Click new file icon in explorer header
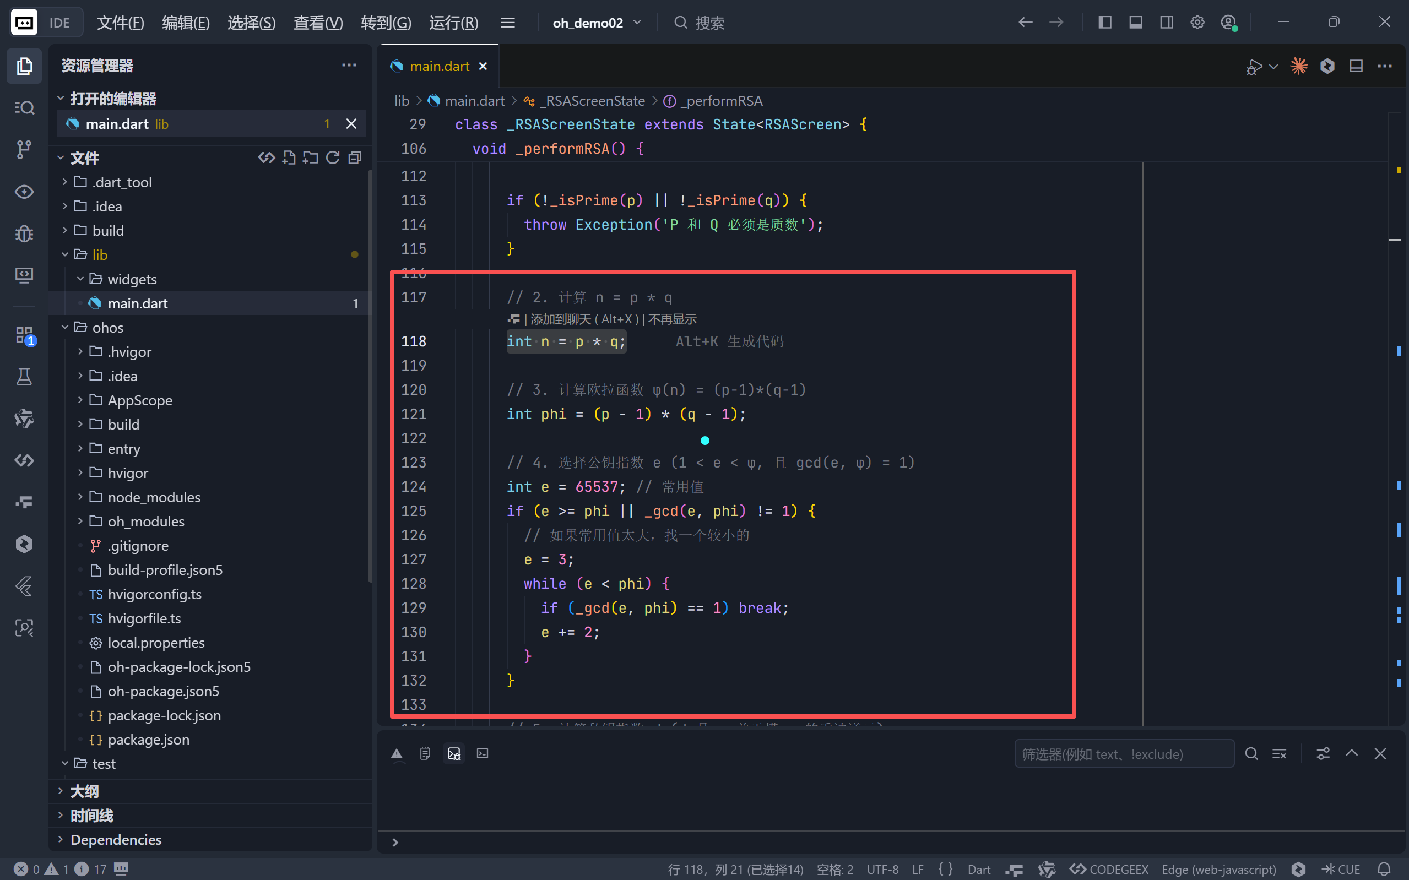Screen dimensions: 1409x880 (x=289, y=157)
